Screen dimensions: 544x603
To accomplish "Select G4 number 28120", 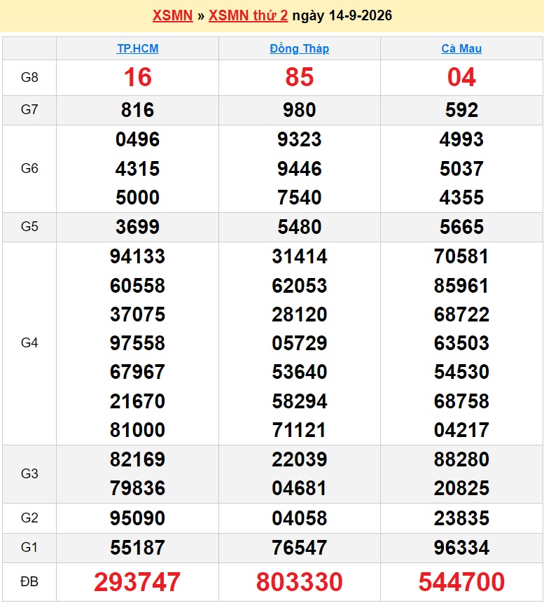I will pyautogui.click(x=300, y=314).
